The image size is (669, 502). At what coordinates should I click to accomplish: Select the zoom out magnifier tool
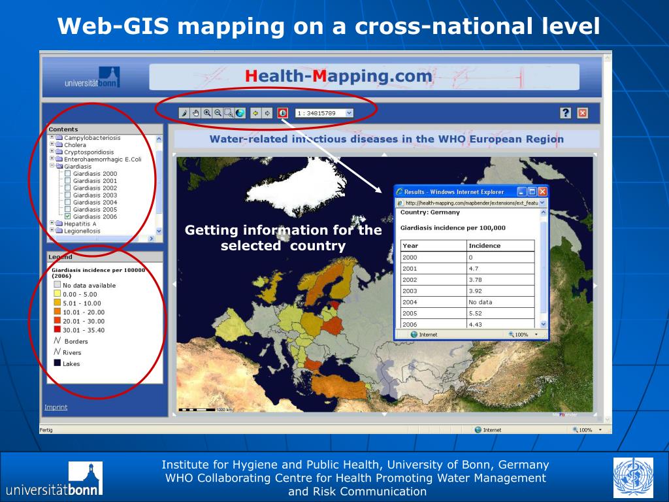pos(218,113)
